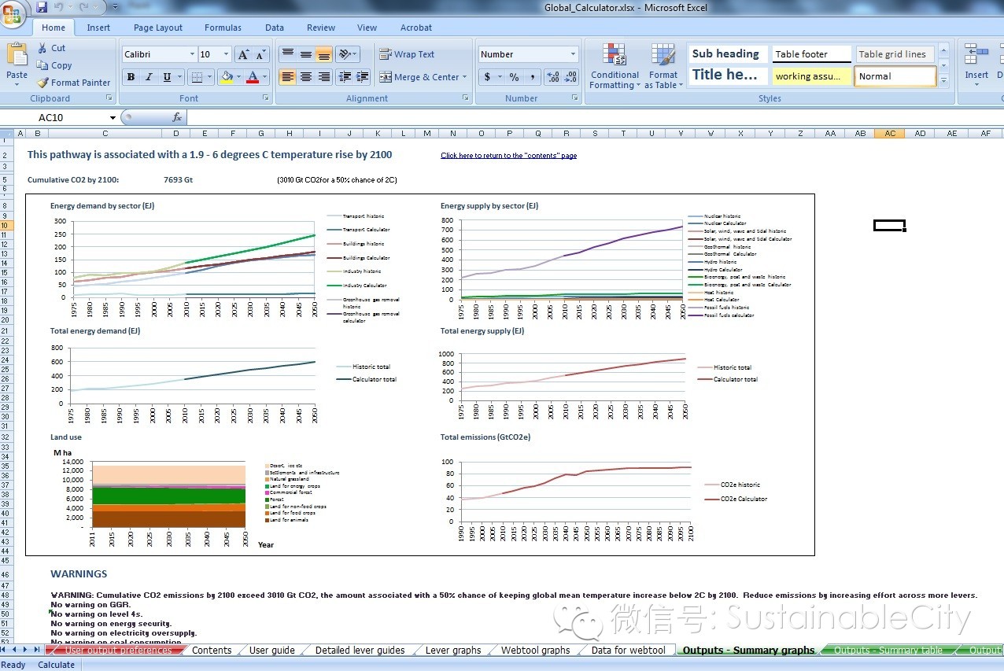Increase decimal places shown
This screenshot has width=1004, height=671.
click(552, 77)
